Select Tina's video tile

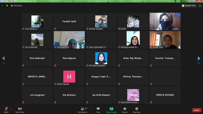[x=165, y=21]
